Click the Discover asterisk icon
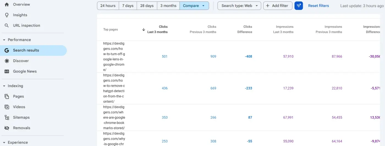The height and width of the screenshot is (146, 385). (7, 61)
